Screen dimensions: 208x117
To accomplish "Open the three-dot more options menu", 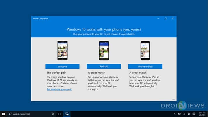I will tap(173, 99).
